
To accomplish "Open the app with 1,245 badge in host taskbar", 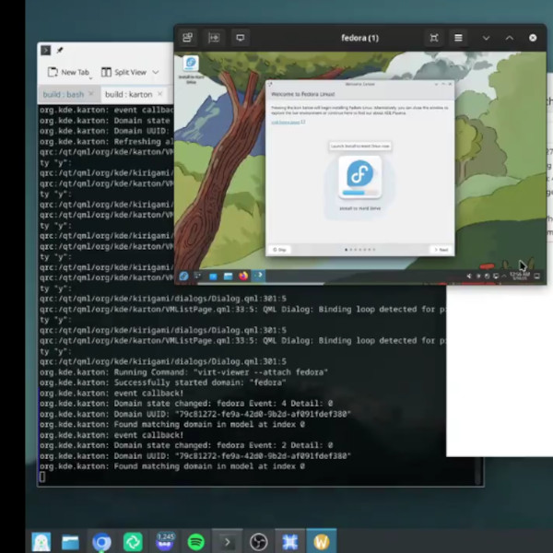I will [165, 541].
